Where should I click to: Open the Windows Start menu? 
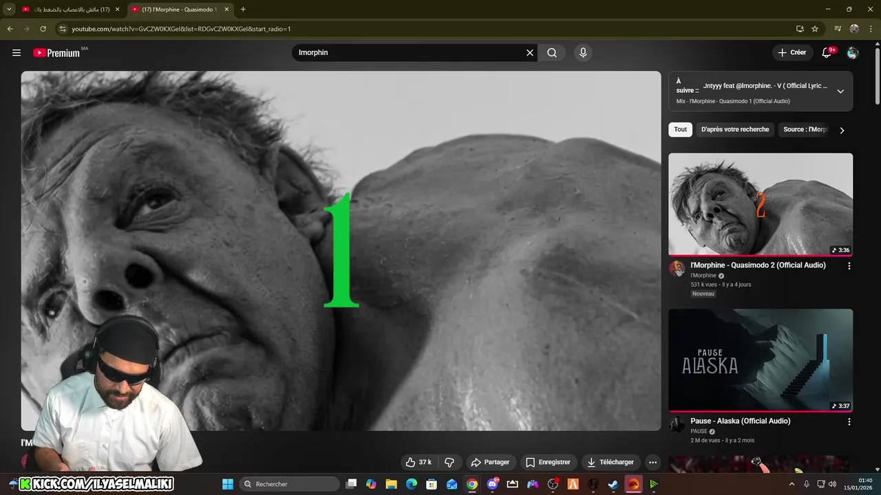(228, 484)
